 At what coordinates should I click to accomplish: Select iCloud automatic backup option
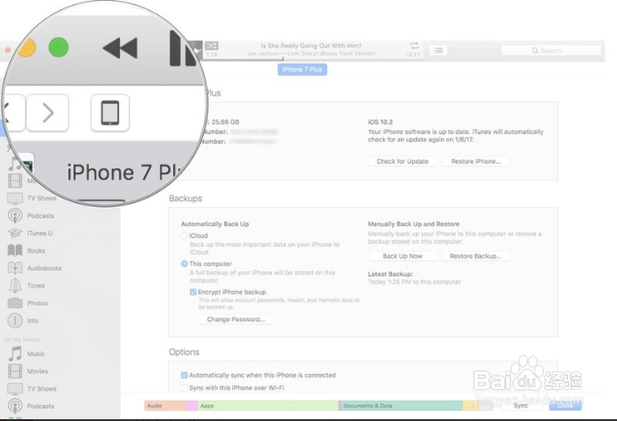[184, 235]
